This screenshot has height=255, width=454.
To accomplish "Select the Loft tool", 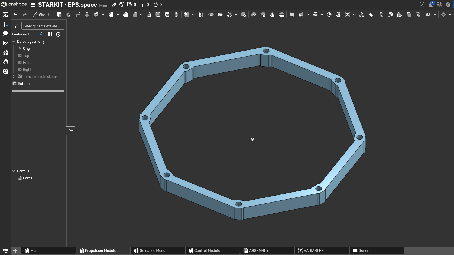I will click(87, 15).
